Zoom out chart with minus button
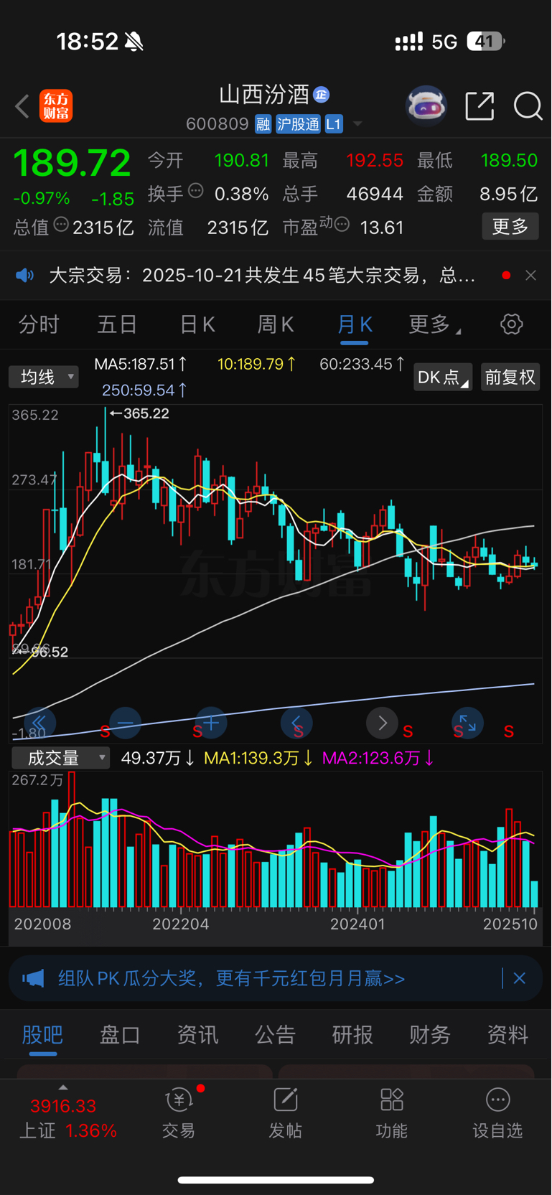This screenshot has width=552, height=1195. click(x=125, y=723)
